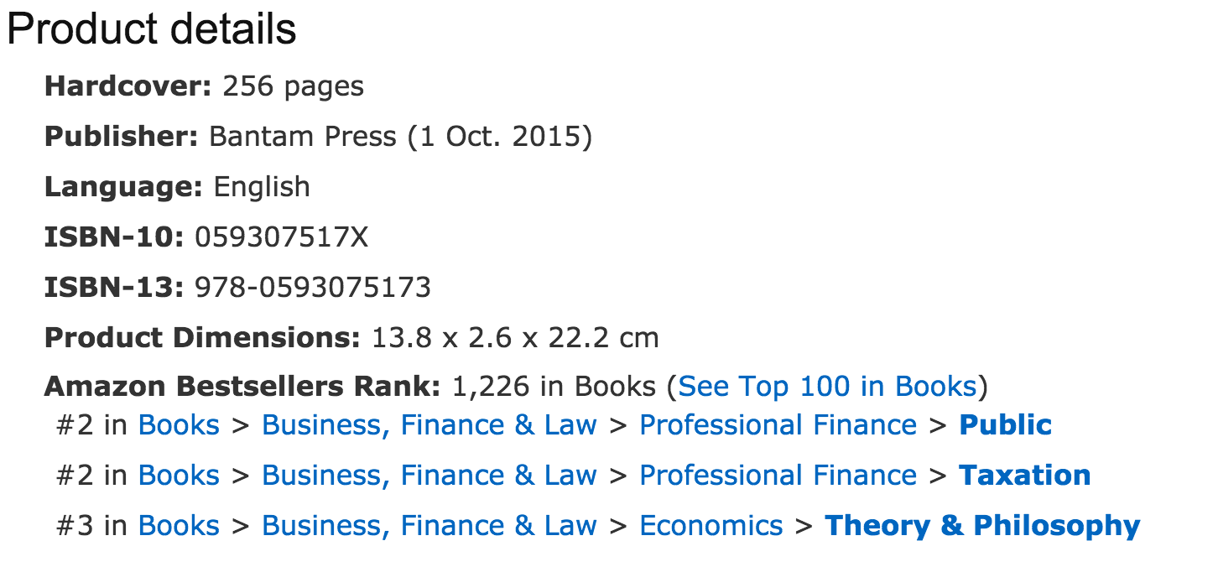Open the Economics category link

pos(710,526)
